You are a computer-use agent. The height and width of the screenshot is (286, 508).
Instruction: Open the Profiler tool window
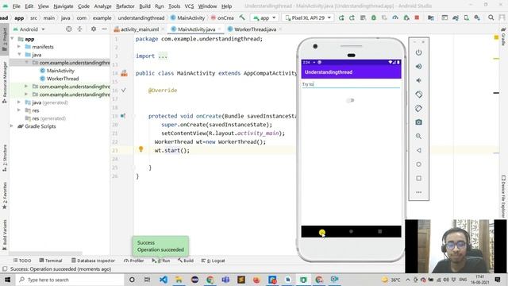pos(134,261)
